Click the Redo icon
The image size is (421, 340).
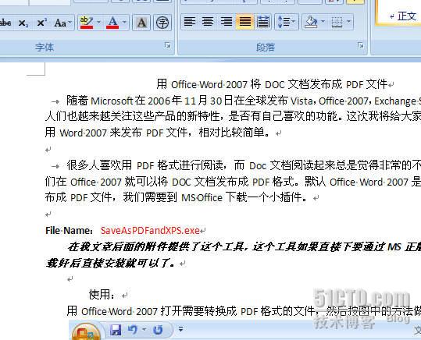click(x=158, y=330)
